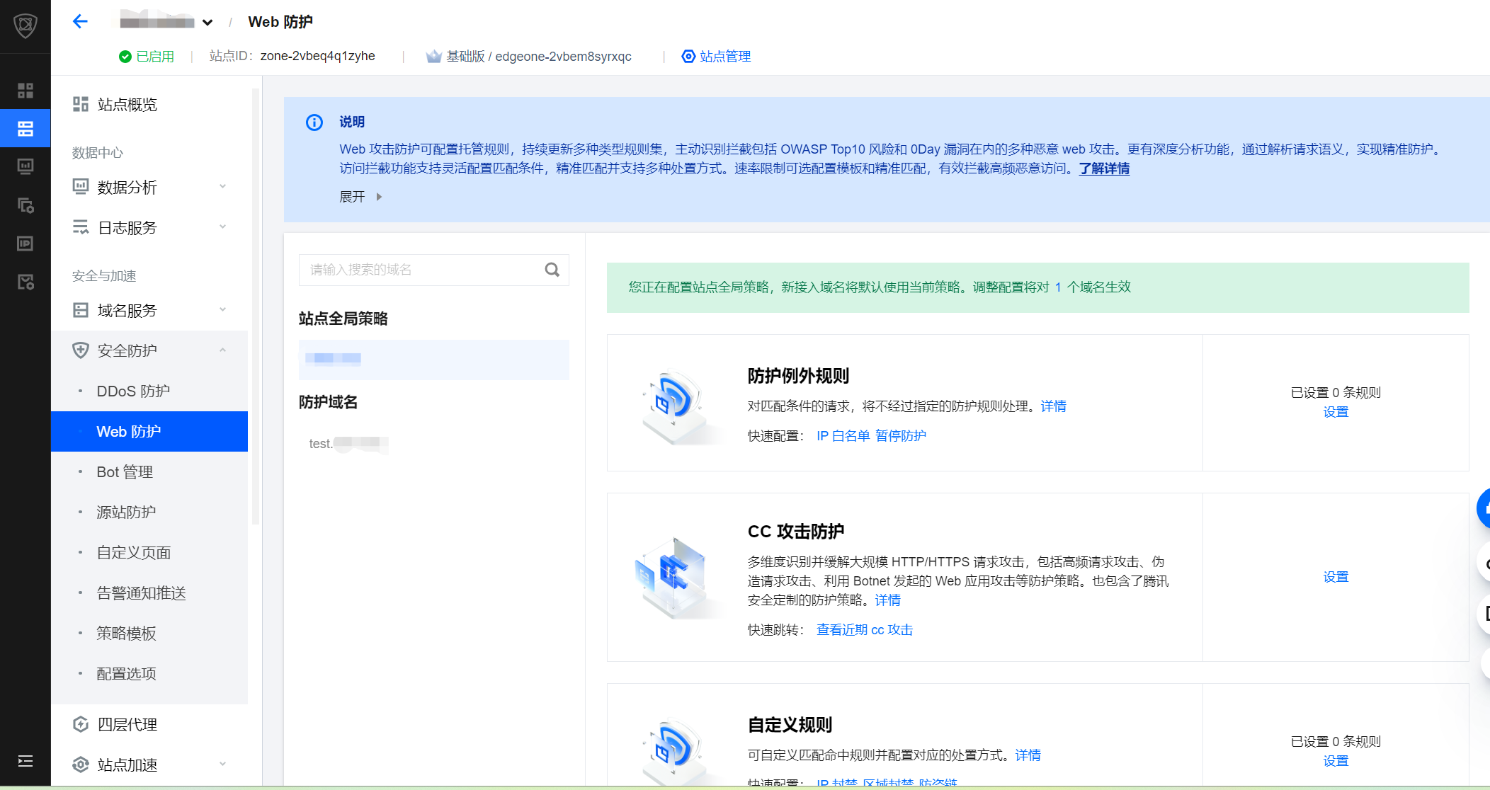Click 设置 for CC 攻击防护
The height and width of the screenshot is (790, 1490).
[x=1336, y=577]
